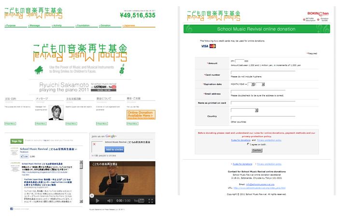The image size is (340, 218).
Task: Open Privacy protection policy link in footer
Action: 269,164
